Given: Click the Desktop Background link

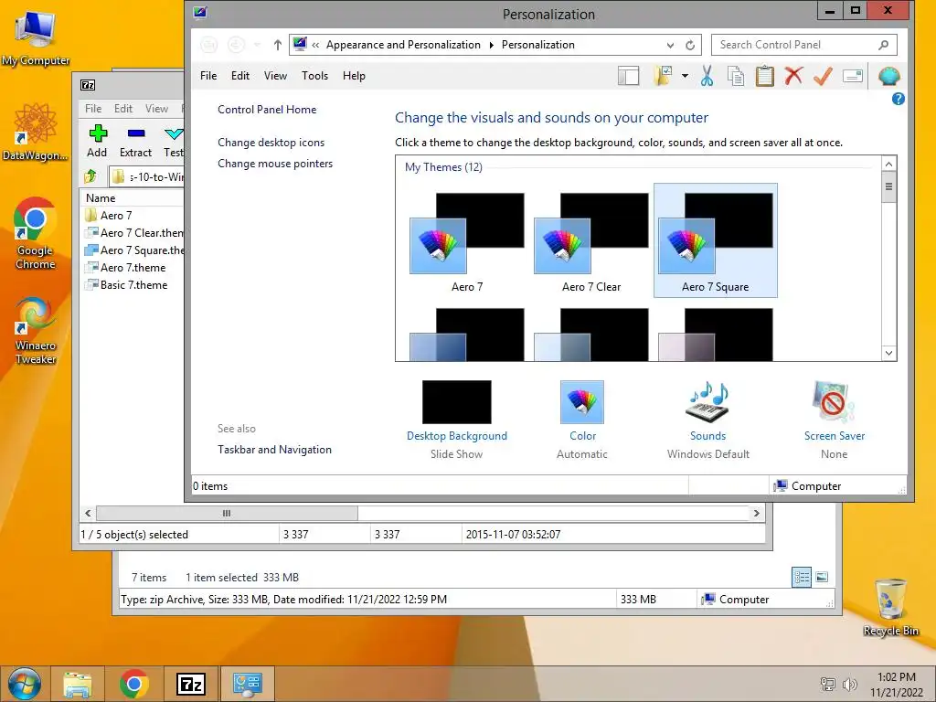Looking at the screenshot, I should 457,436.
